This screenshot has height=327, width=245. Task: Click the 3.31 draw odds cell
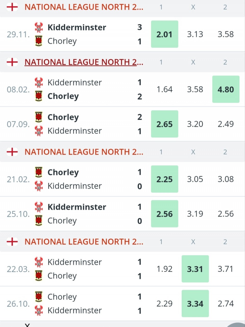pos(195,269)
